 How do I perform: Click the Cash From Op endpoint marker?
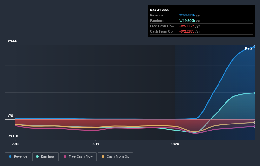pyautogui.click(x=254, y=123)
